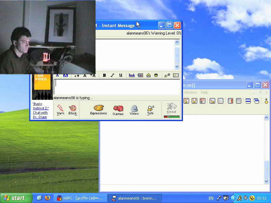This screenshot has height=203, width=271.
Task: Focus the AIM message input box
Action: 117,87
